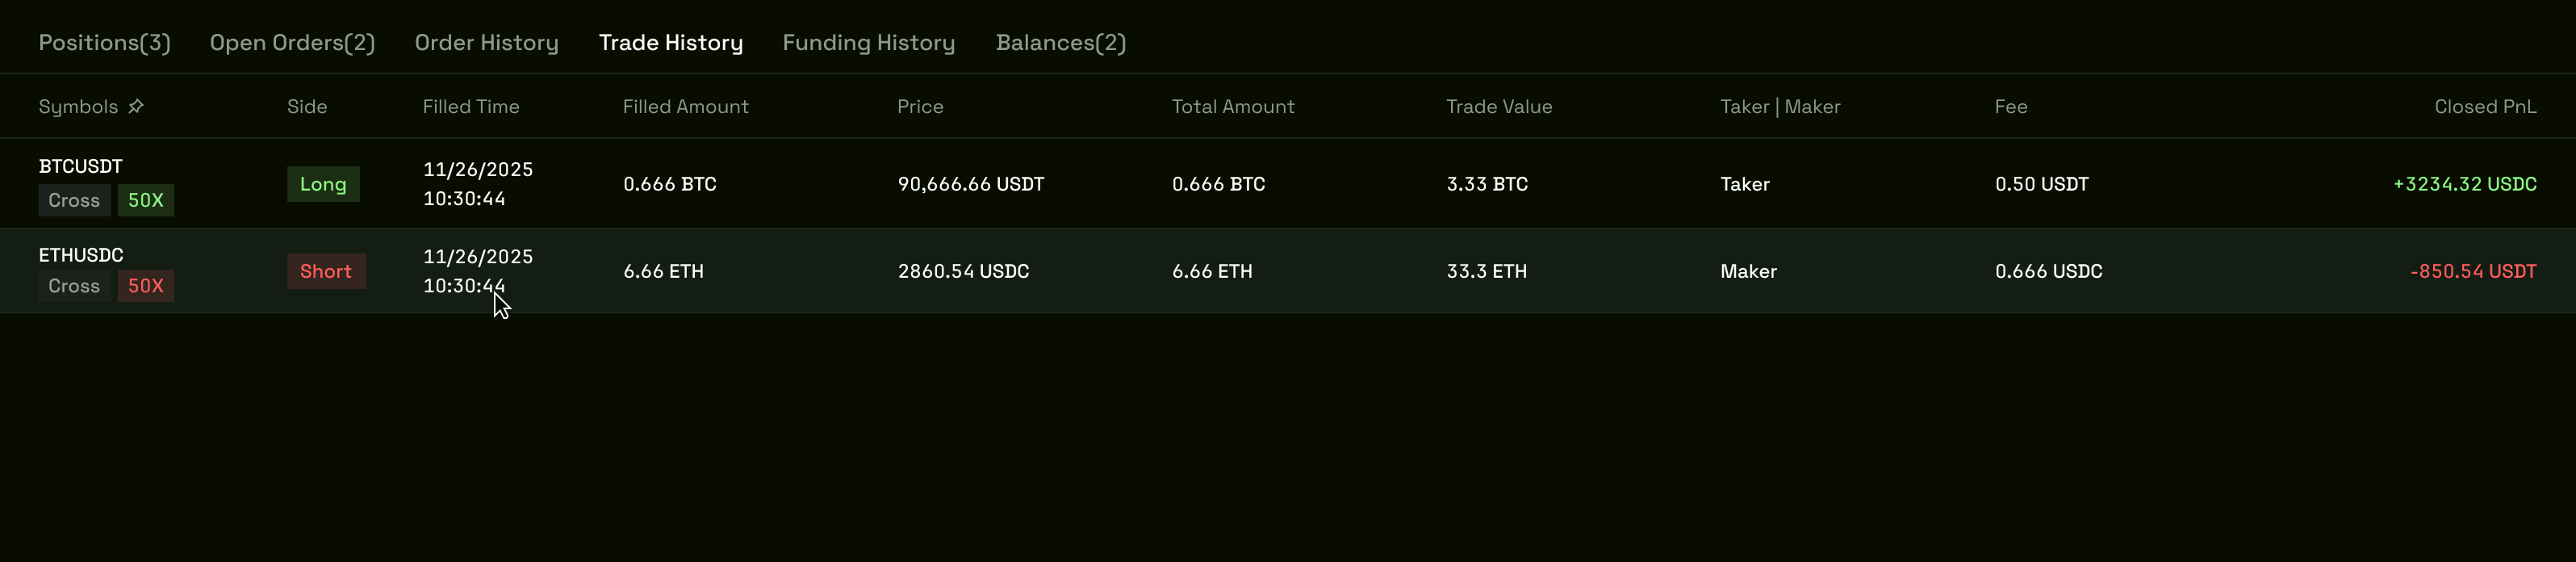2576x562 pixels.
Task: Switch to the Open Orders(2) tab
Action: point(292,43)
